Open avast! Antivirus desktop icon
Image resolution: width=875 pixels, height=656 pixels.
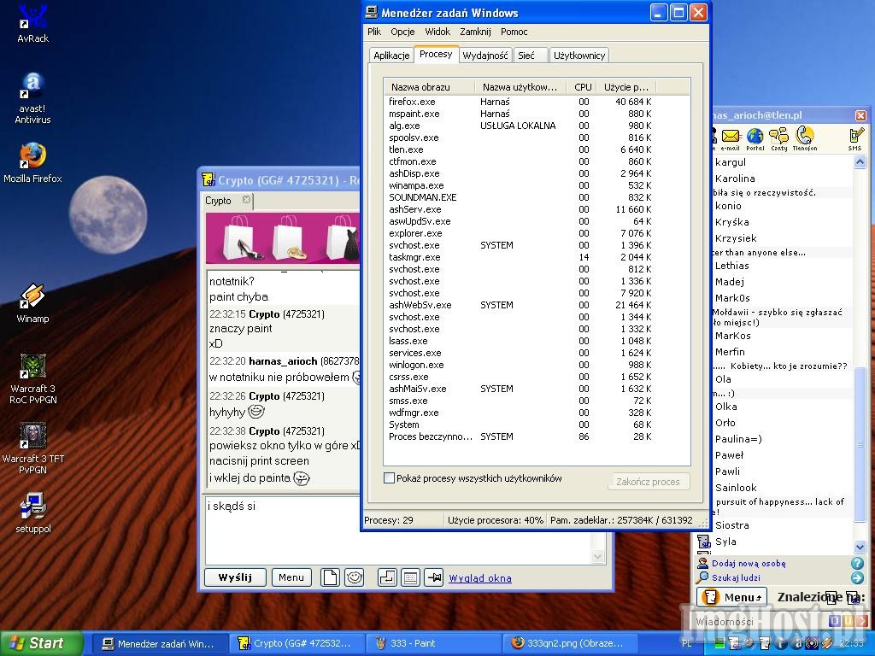(x=33, y=97)
